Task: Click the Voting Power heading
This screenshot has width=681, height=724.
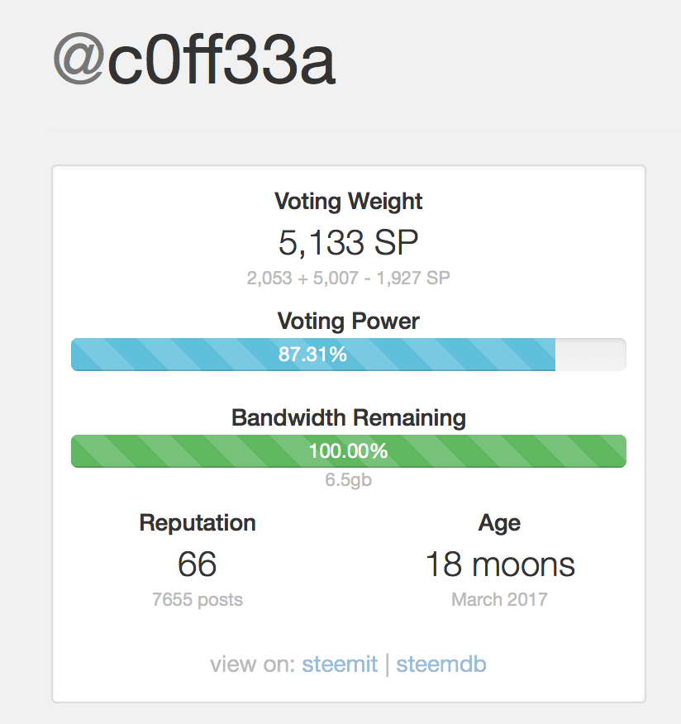Action: [x=348, y=321]
